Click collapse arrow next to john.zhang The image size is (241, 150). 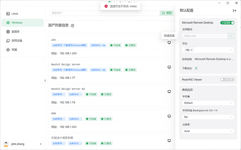41,144
